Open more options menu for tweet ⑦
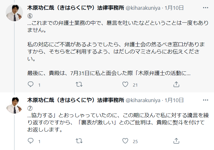This screenshot has width=214, height=150. coord(205,100)
